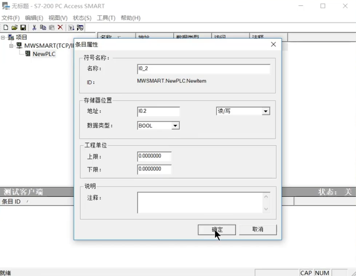Click the Cut scissors icon
Screen dimensions: 356x276
(x=34, y=27)
